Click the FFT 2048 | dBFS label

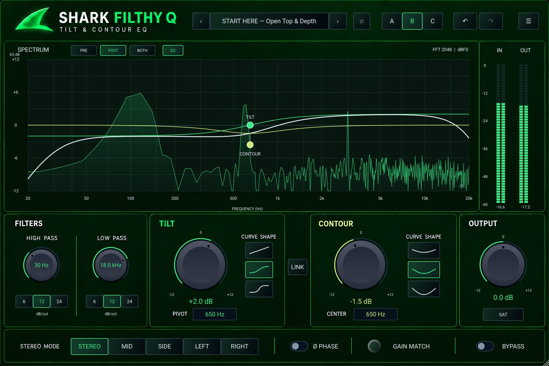coord(450,50)
